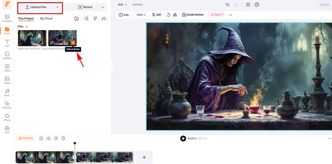Click the Untitled project name field
This screenshot has height=164, width=332.
[137, 5]
